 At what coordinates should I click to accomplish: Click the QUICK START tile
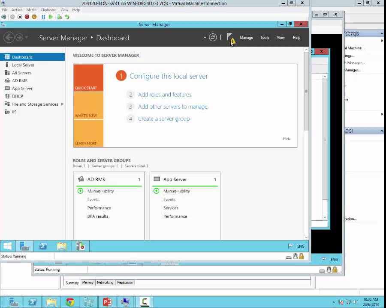click(88, 78)
